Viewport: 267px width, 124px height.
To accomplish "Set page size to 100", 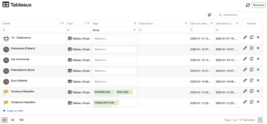I will click(x=21, y=120).
